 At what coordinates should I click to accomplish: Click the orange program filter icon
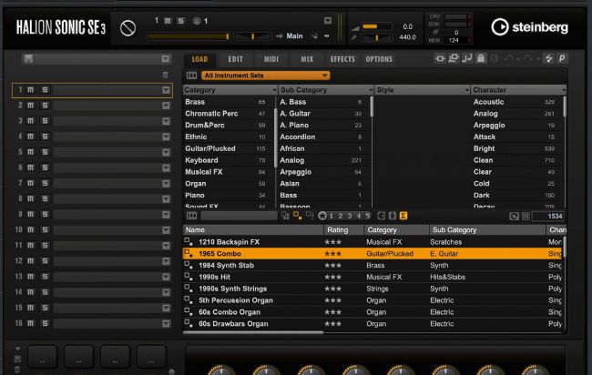297,216
